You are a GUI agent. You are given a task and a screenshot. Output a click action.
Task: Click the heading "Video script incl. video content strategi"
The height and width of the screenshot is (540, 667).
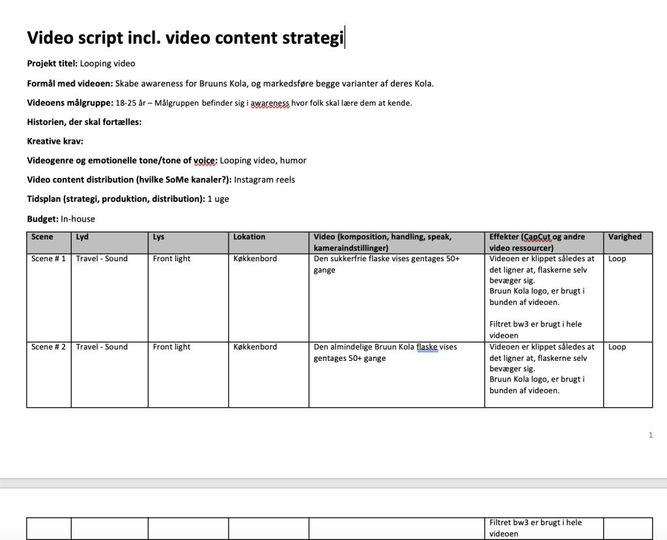(x=186, y=37)
